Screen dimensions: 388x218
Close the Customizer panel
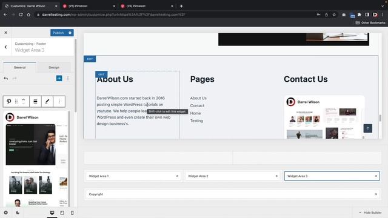click(5, 33)
